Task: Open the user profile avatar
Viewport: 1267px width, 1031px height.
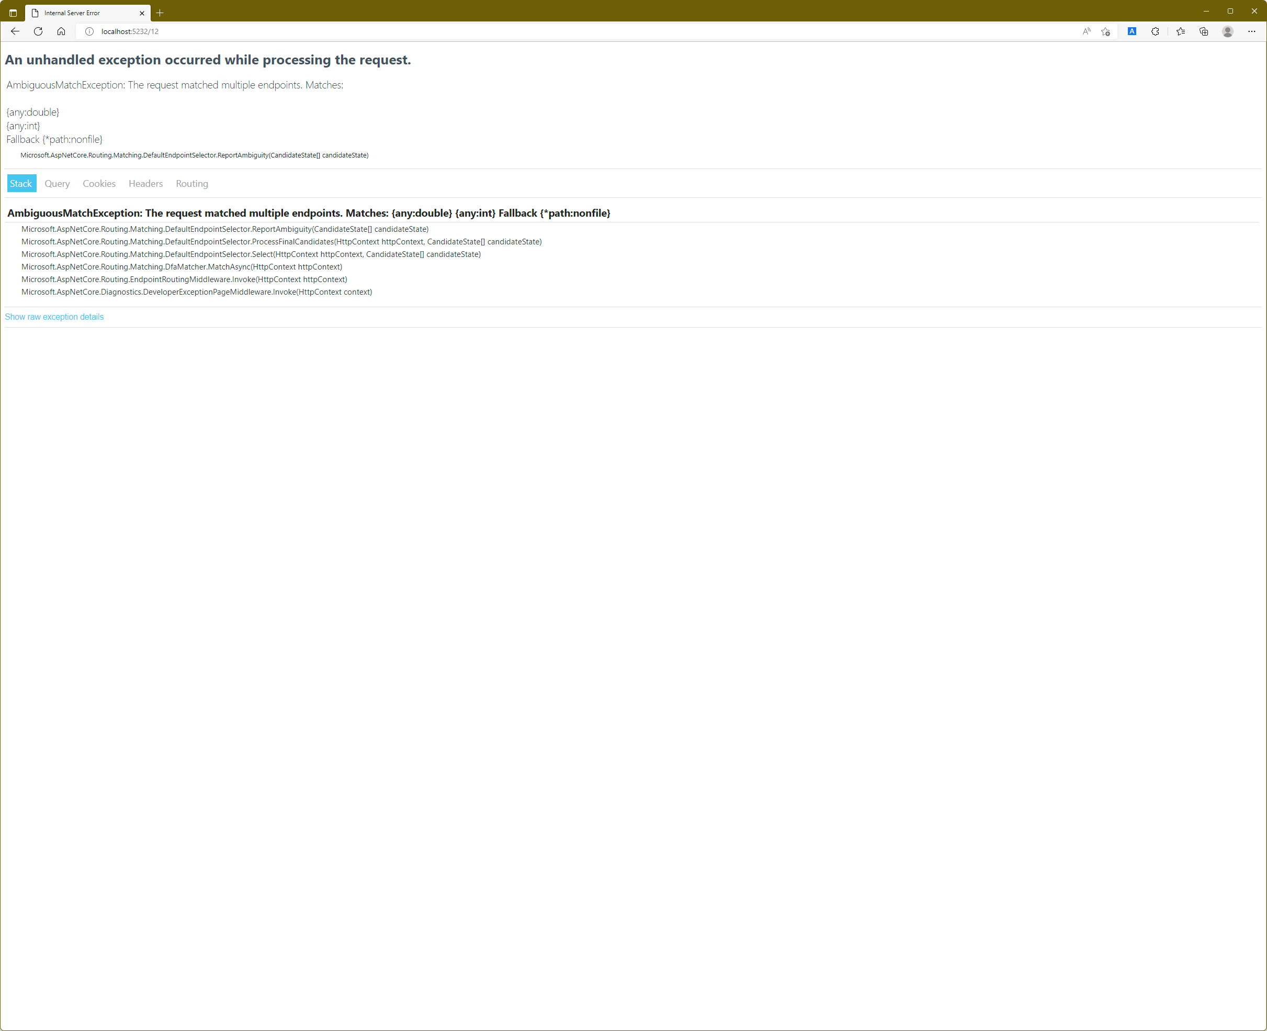Action: 1227,31
